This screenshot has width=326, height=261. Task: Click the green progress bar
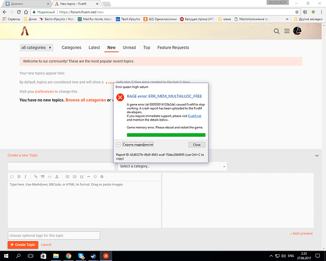pos(166,135)
